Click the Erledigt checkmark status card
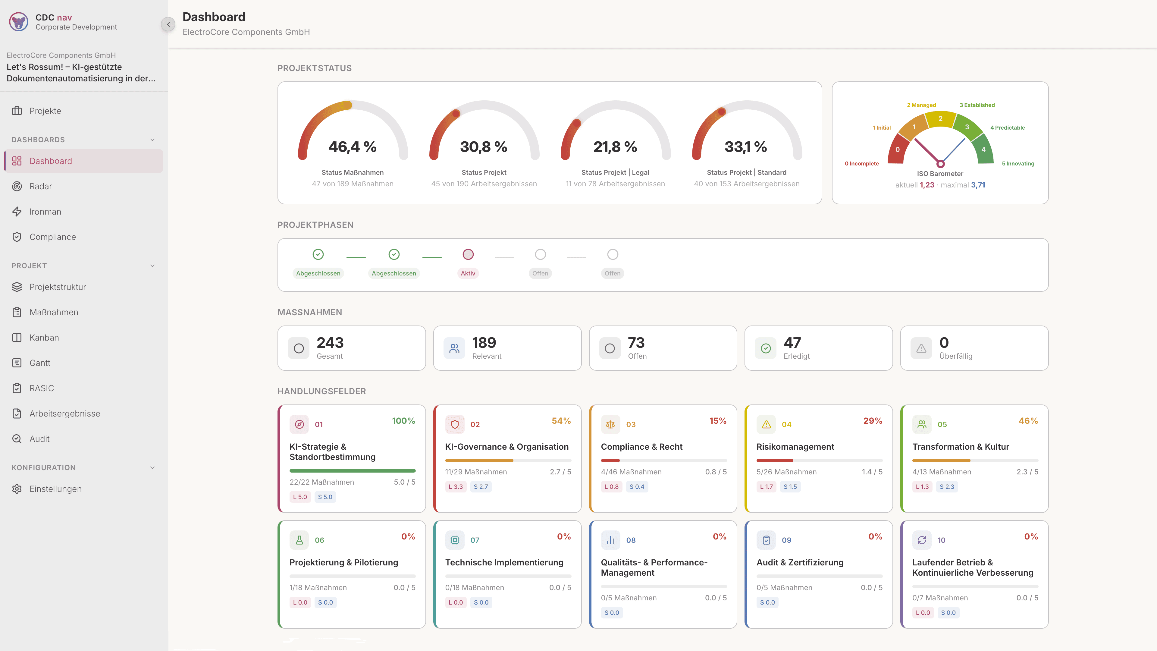Screen dimensions: 1157x651 coord(818,348)
